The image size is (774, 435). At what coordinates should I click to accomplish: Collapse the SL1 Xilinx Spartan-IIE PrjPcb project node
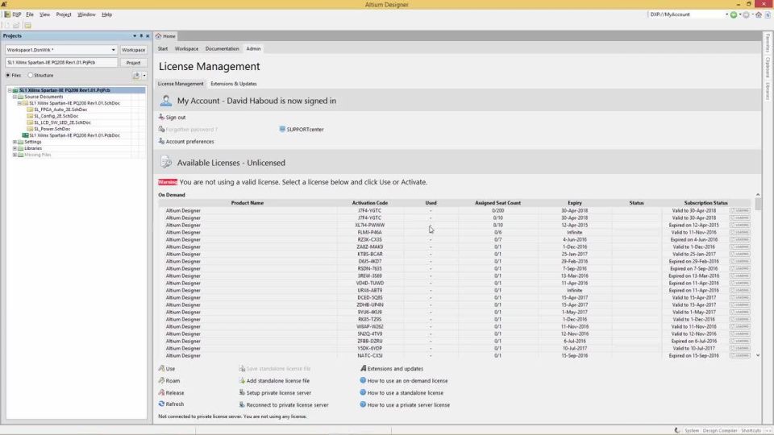pyautogui.click(x=10, y=90)
